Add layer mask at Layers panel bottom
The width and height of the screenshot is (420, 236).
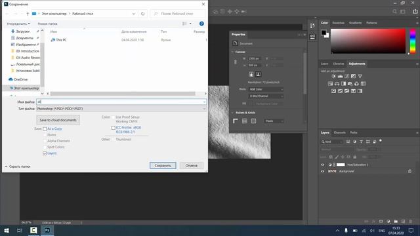pos(381,222)
